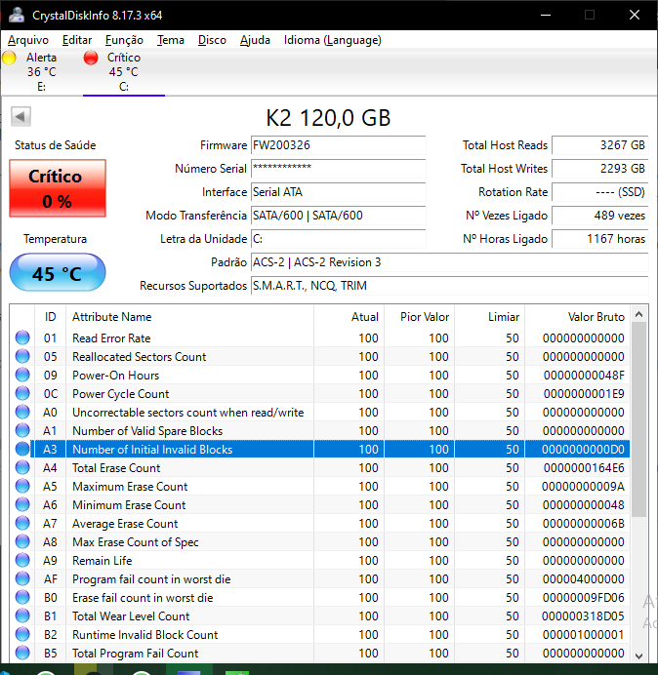Click the status orb for Program fail count
Viewport: 658px width, 675px height.
pos(22,578)
